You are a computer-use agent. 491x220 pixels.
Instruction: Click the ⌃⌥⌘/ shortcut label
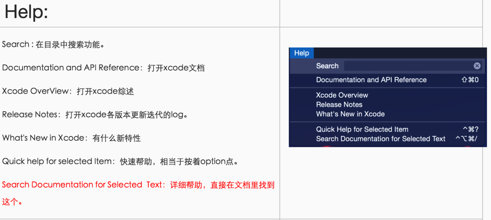click(x=466, y=139)
